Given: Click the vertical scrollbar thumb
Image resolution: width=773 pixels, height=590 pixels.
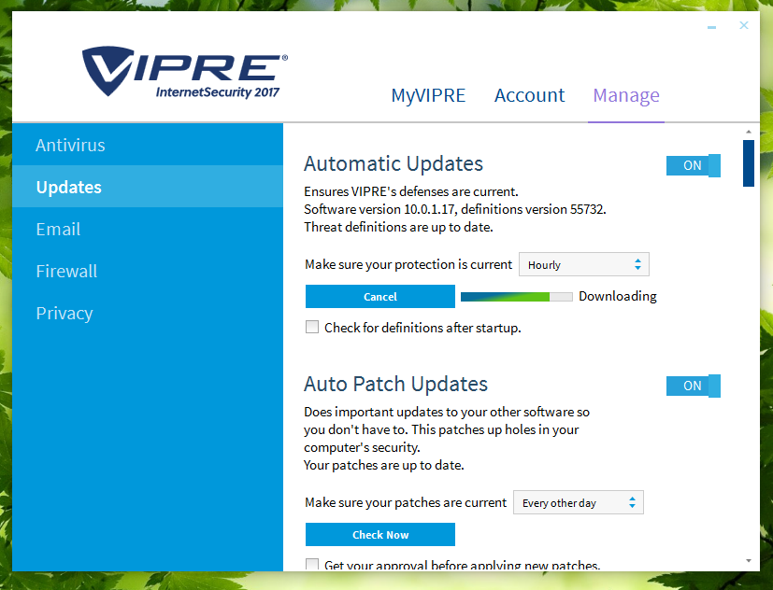Looking at the screenshot, I should click(x=748, y=162).
